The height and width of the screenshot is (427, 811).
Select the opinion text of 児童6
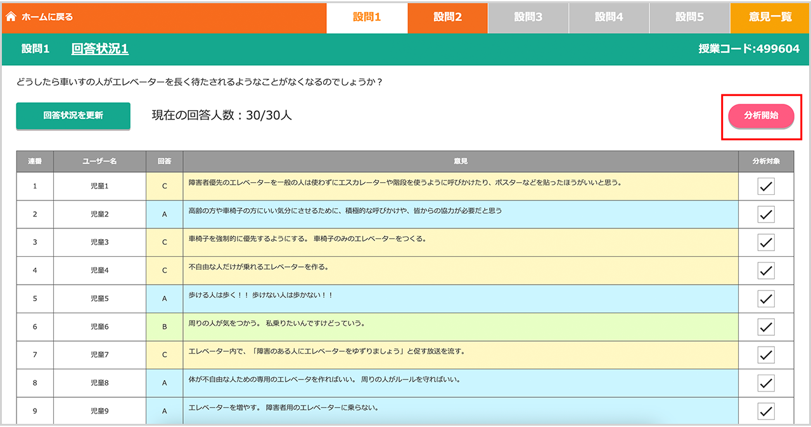[276, 323]
